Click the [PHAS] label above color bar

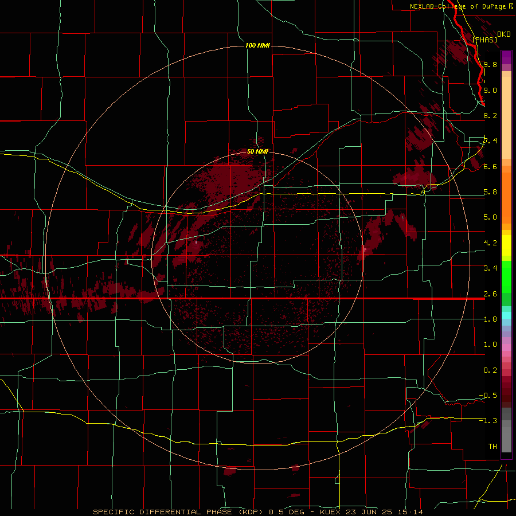tap(484, 40)
